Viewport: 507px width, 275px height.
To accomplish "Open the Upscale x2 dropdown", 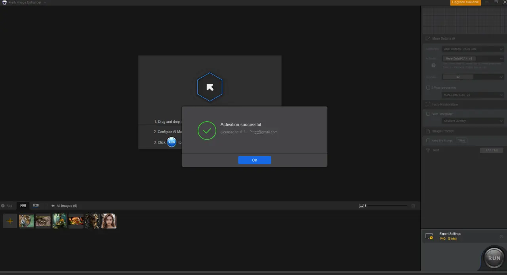I will point(473,77).
